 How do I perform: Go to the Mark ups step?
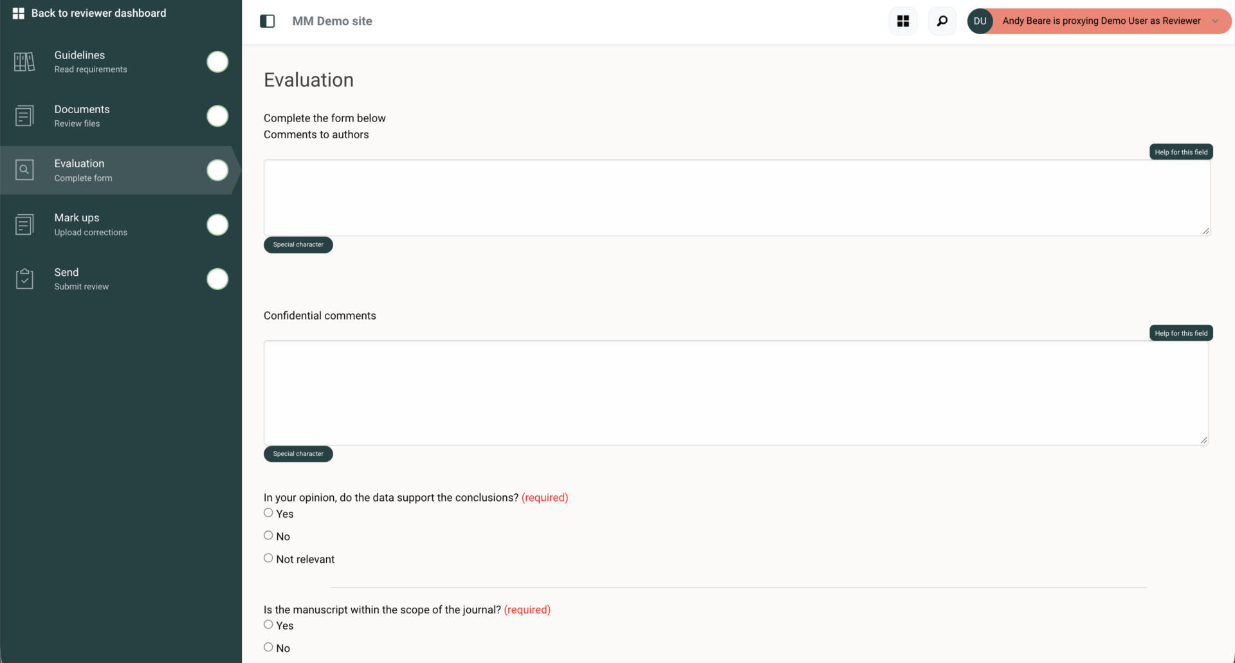[x=121, y=224]
